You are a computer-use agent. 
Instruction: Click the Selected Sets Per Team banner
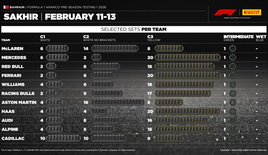pos(134,29)
